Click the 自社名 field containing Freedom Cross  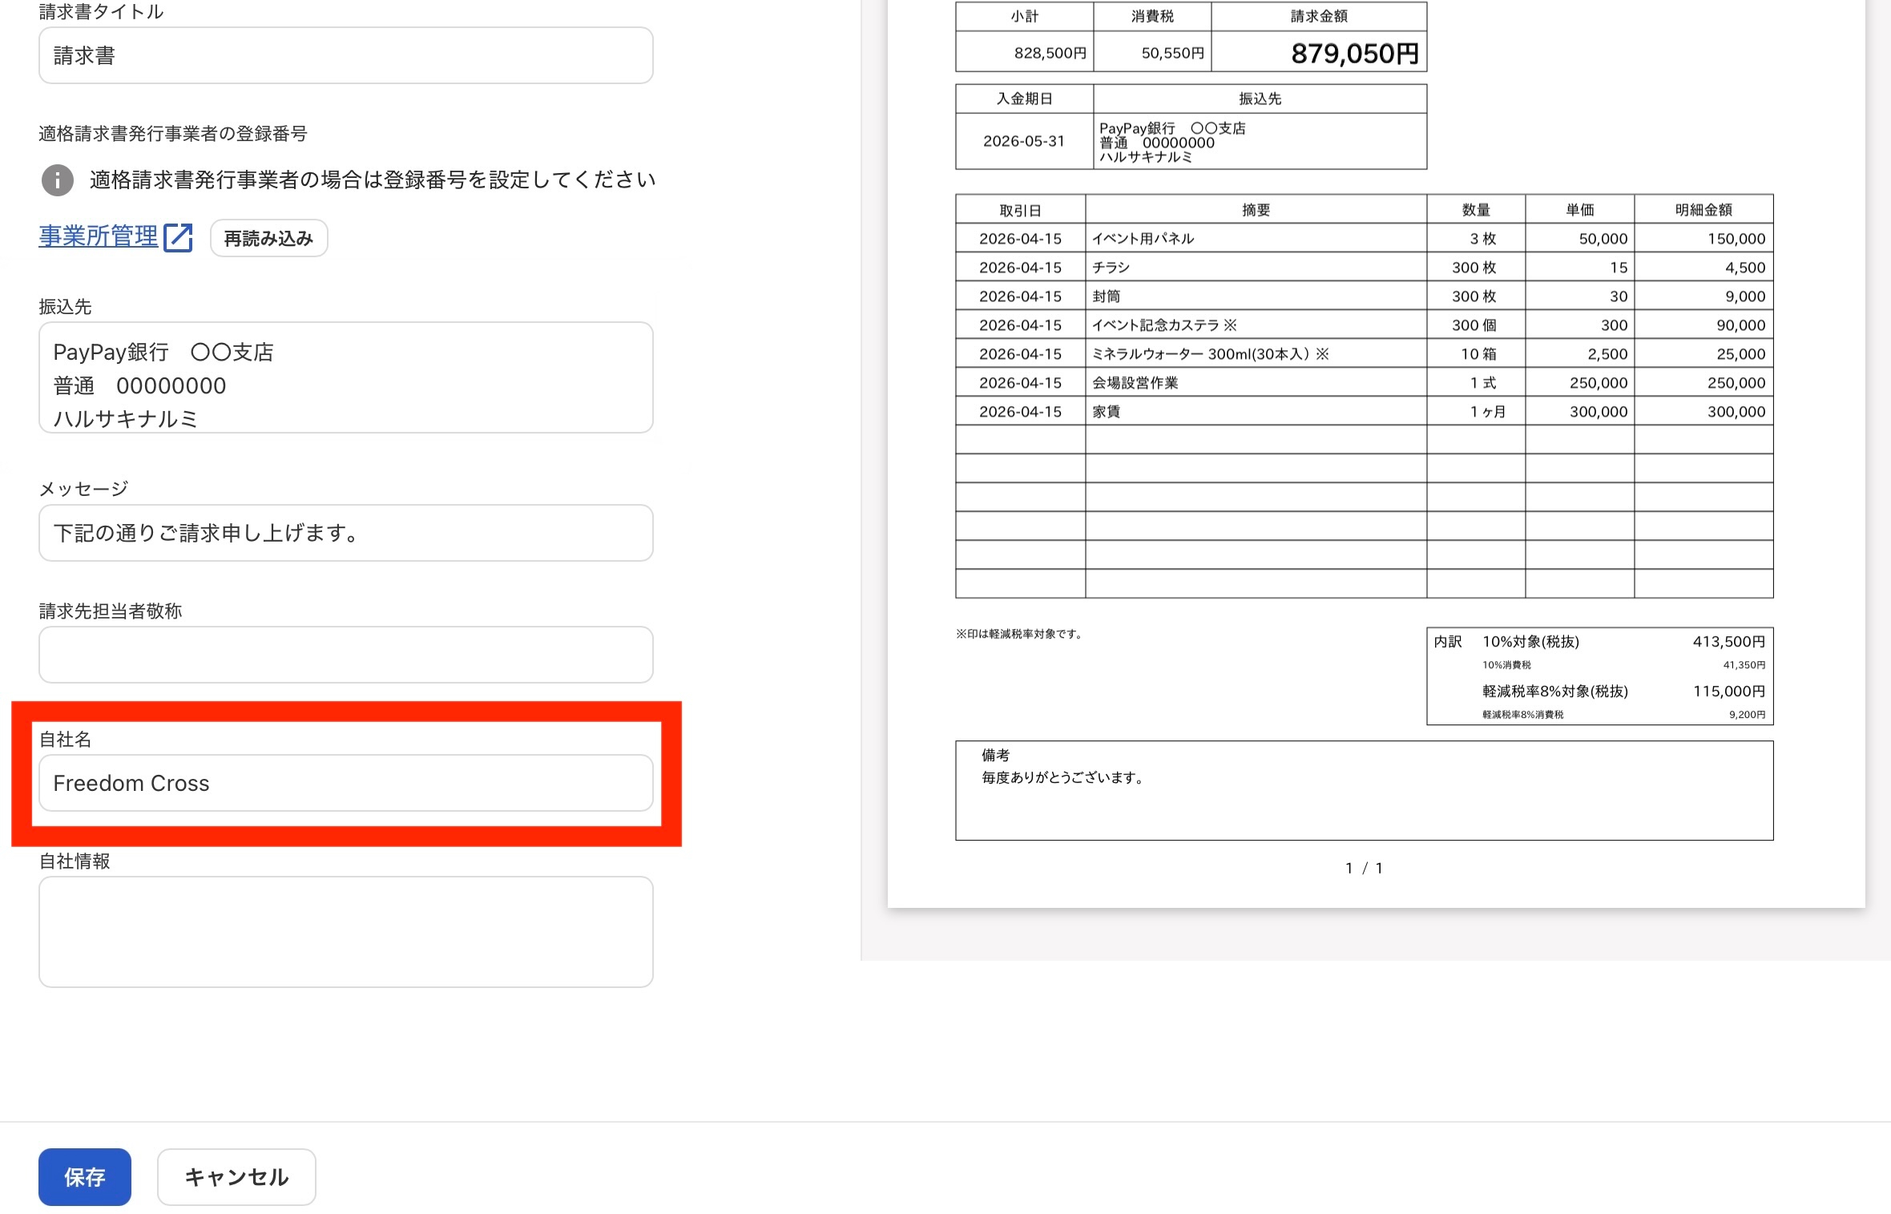(345, 783)
